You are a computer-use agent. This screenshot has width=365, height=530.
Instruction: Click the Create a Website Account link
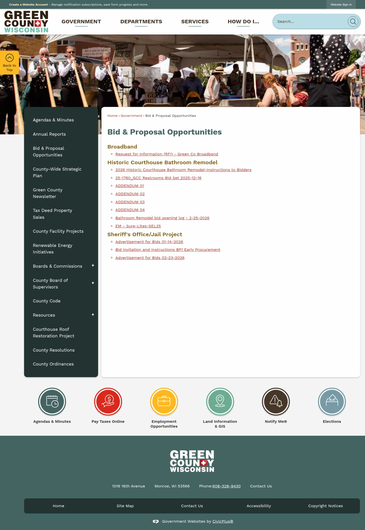(x=28, y=5)
